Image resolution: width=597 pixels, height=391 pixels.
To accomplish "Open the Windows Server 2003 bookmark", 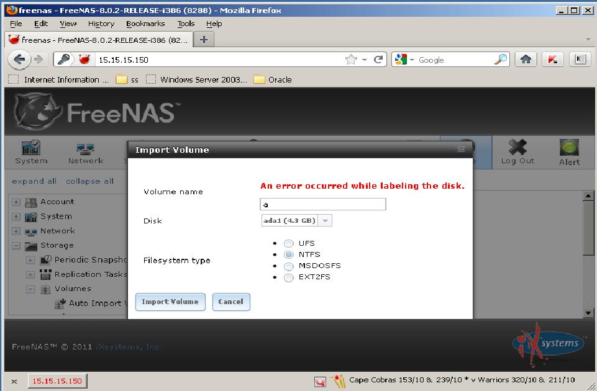I will (197, 79).
